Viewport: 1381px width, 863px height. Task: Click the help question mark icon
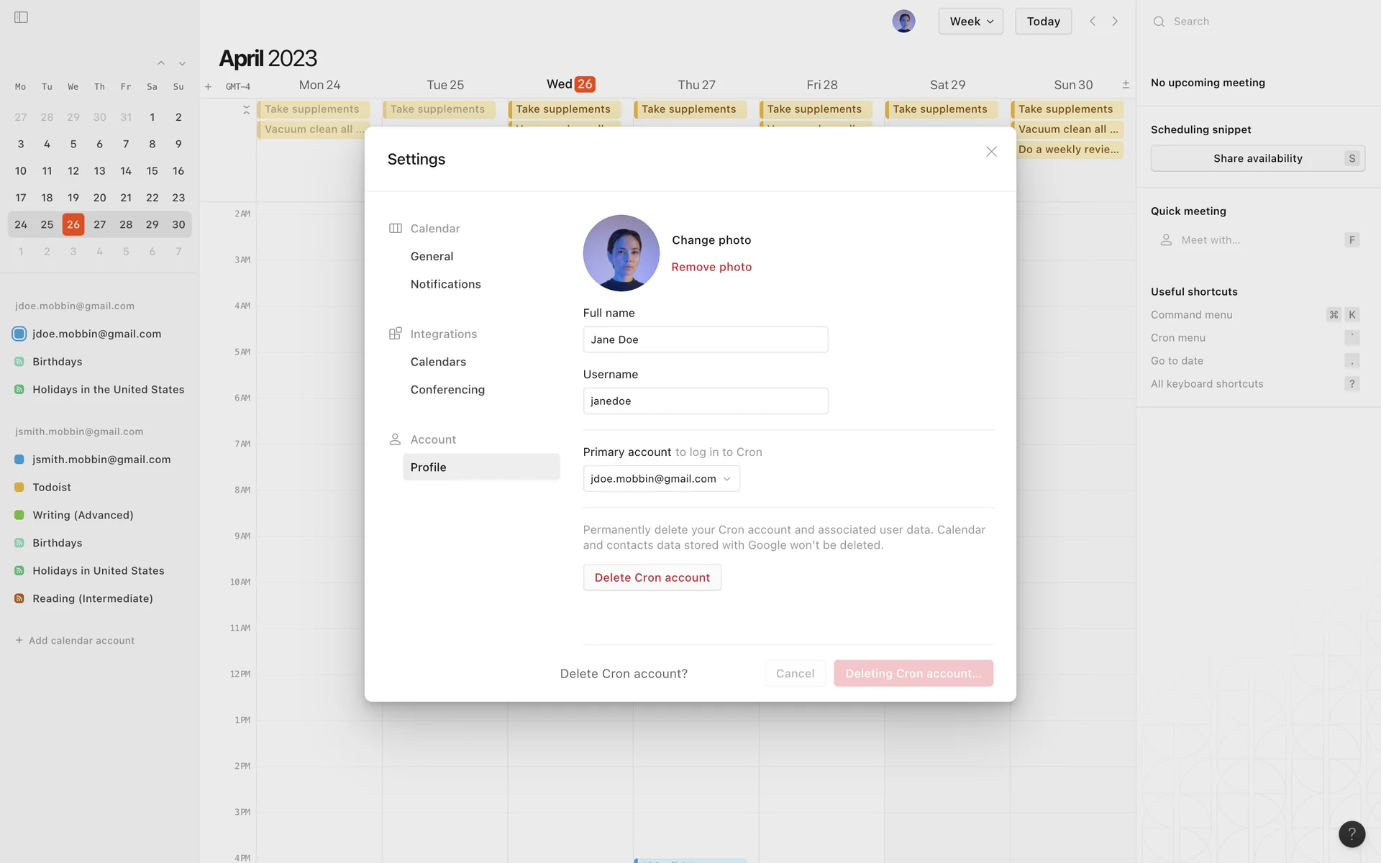point(1352,834)
